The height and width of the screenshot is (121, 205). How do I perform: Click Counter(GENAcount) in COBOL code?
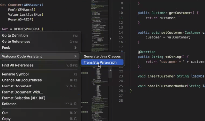tap(26, 5)
